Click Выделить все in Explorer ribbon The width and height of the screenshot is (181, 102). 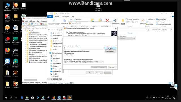click(161, 20)
